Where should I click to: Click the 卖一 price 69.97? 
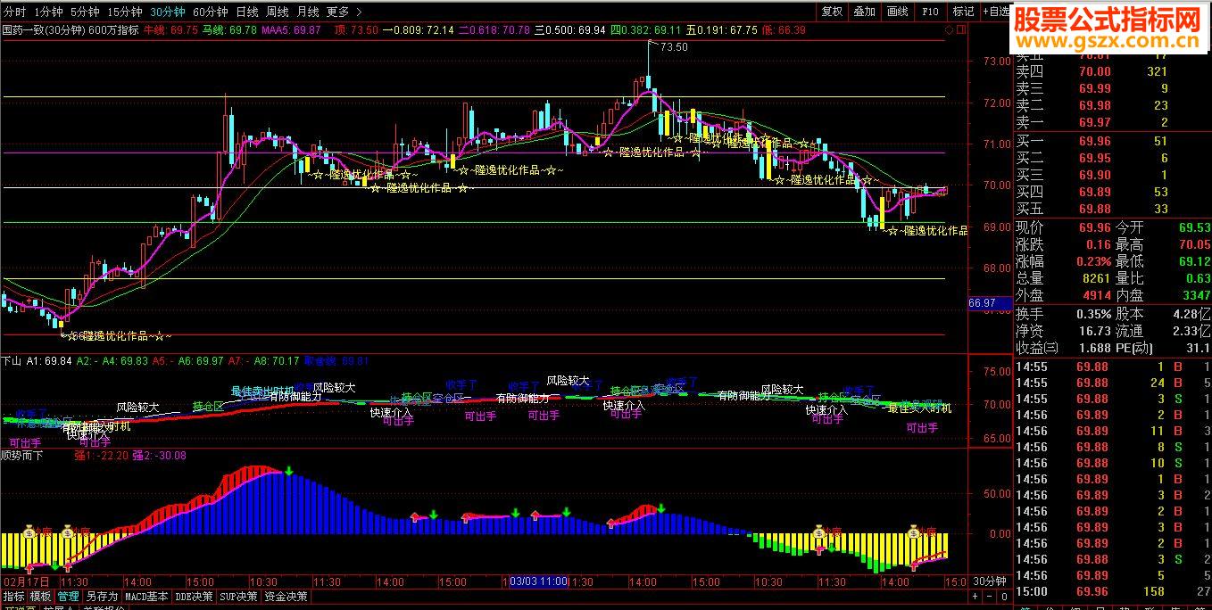click(x=1095, y=122)
